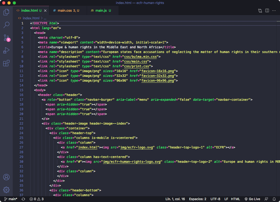This screenshot has width=280, height=202.
Task: Open the Extensions view
Action: (6, 63)
